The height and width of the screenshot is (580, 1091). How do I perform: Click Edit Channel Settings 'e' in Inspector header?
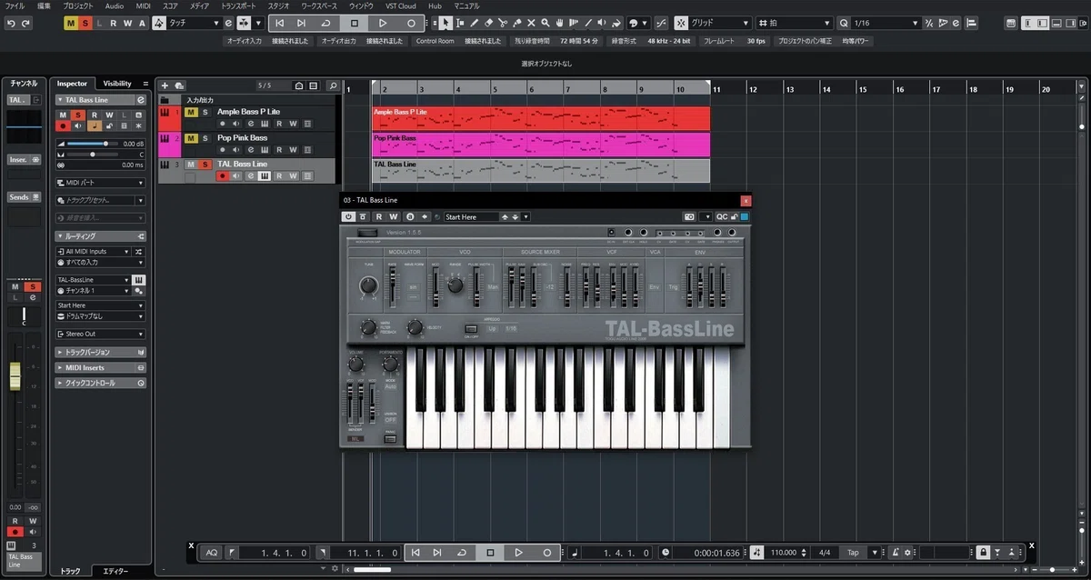pyautogui.click(x=141, y=99)
